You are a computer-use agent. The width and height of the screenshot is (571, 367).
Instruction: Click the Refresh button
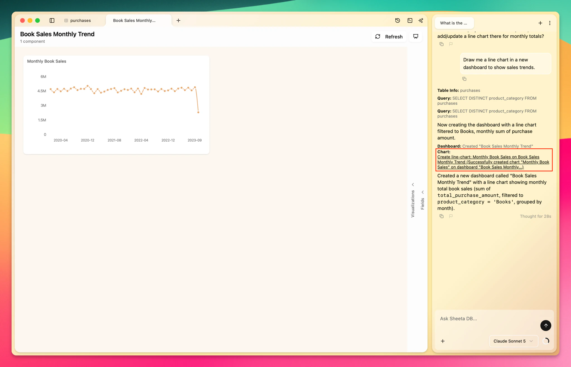[x=389, y=37]
